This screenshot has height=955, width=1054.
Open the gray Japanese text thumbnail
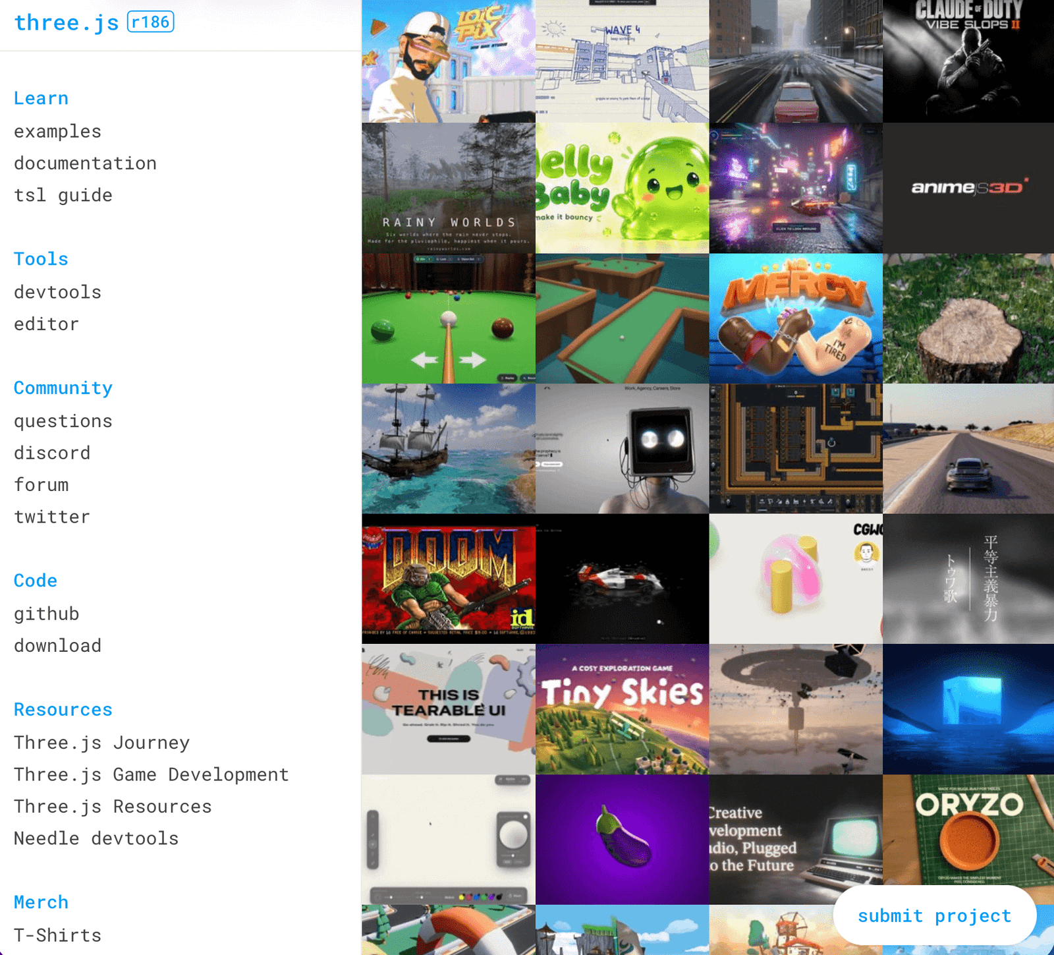point(968,579)
